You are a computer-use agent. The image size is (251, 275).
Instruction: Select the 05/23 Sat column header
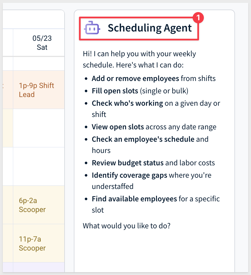pos(39,43)
